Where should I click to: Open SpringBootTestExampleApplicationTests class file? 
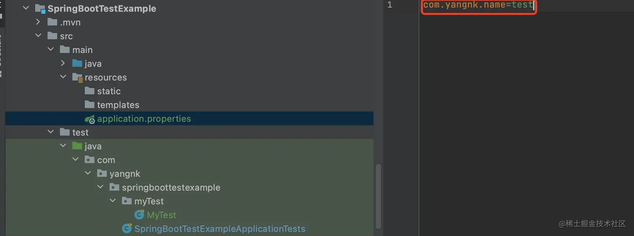click(220, 229)
